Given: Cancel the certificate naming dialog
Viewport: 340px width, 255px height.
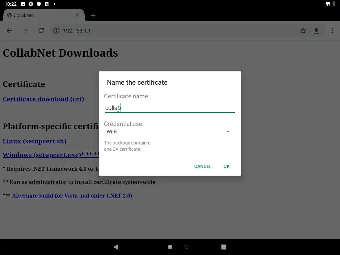Looking at the screenshot, I should pyautogui.click(x=203, y=166).
